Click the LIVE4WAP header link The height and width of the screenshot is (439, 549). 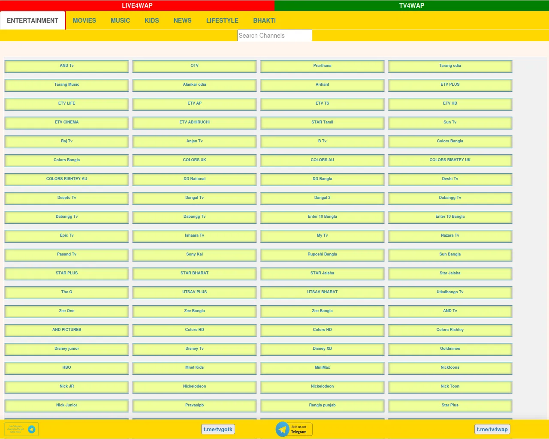pos(137,6)
